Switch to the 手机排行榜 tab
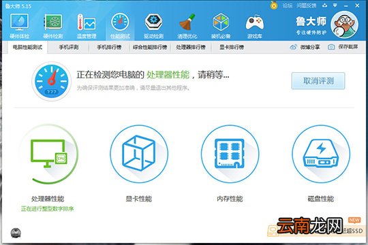 [x=109, y=47]
